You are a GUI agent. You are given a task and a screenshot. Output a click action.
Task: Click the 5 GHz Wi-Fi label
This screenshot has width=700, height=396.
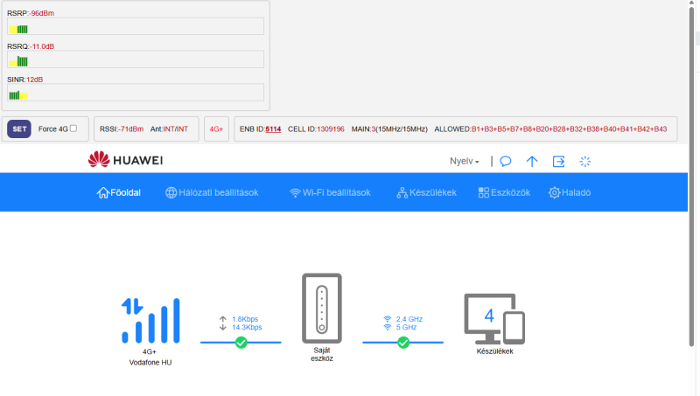click(x=406, y=327)
